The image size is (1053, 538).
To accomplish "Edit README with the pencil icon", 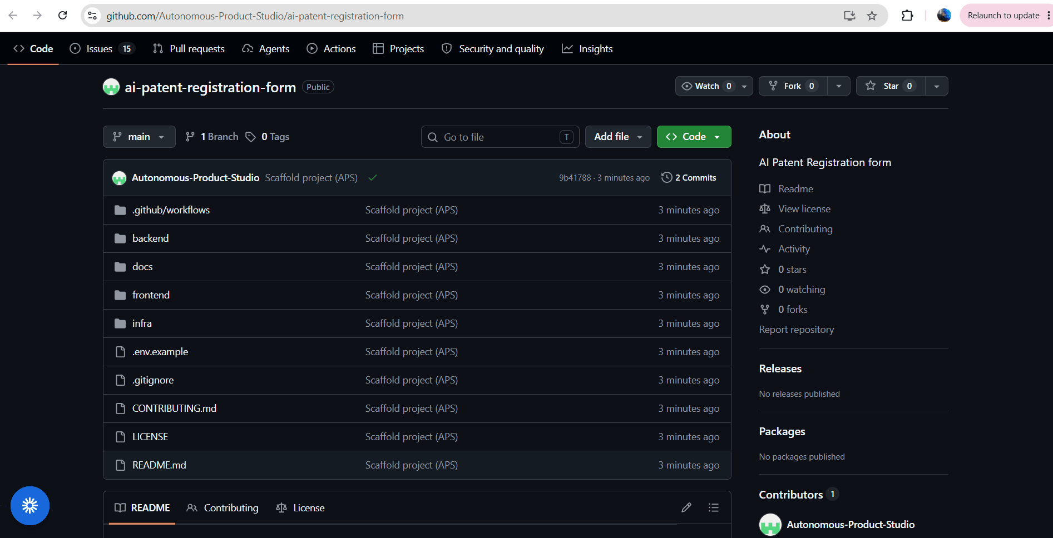I will pos(686,507).
